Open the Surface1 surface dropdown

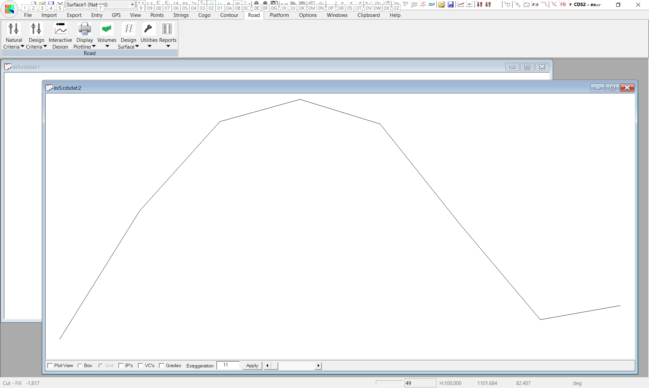[x=132, y=5]
